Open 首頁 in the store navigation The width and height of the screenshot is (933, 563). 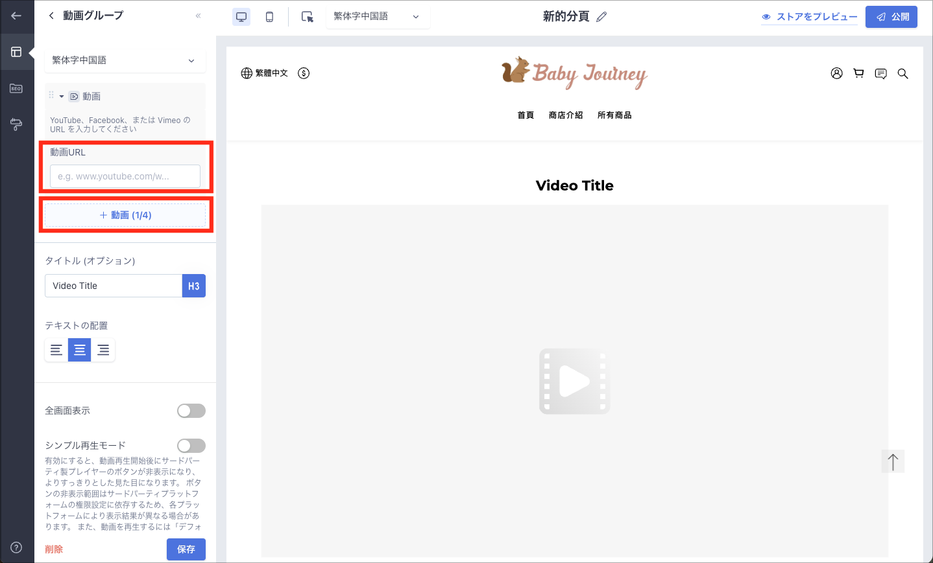526,115
